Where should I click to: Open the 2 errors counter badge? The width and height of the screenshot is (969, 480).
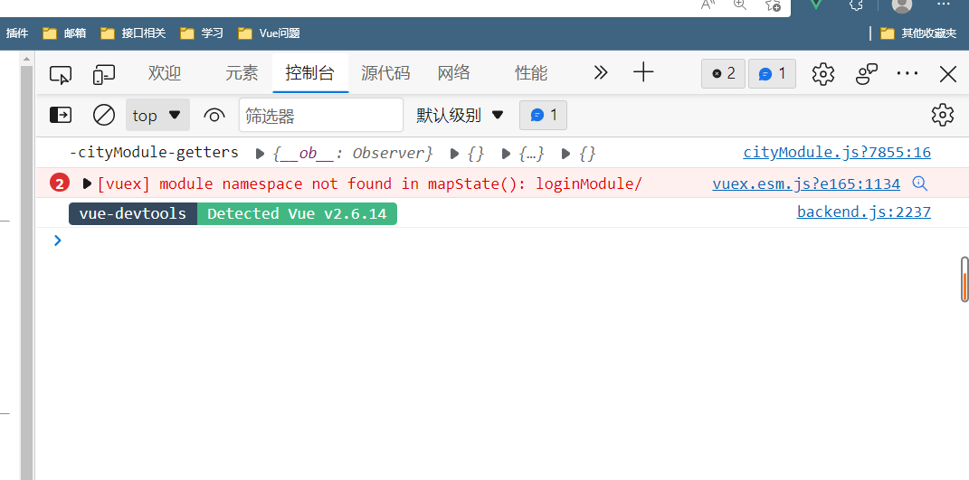pos(724,74)
